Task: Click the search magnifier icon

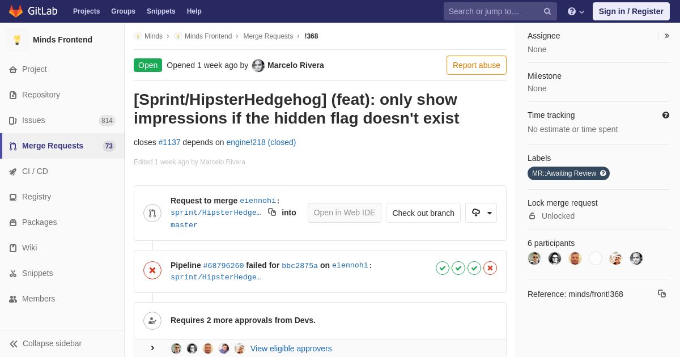Action: point(547,11)
